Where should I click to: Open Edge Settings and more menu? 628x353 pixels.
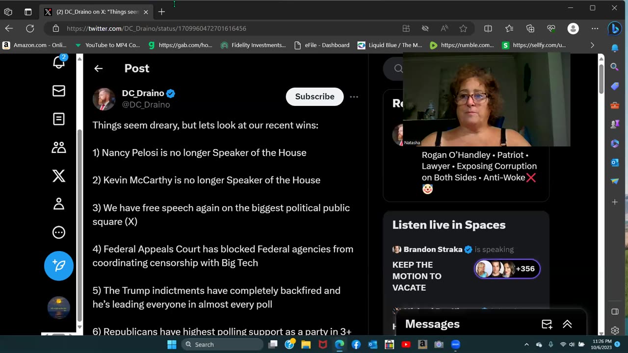click(x=595, y=28)
